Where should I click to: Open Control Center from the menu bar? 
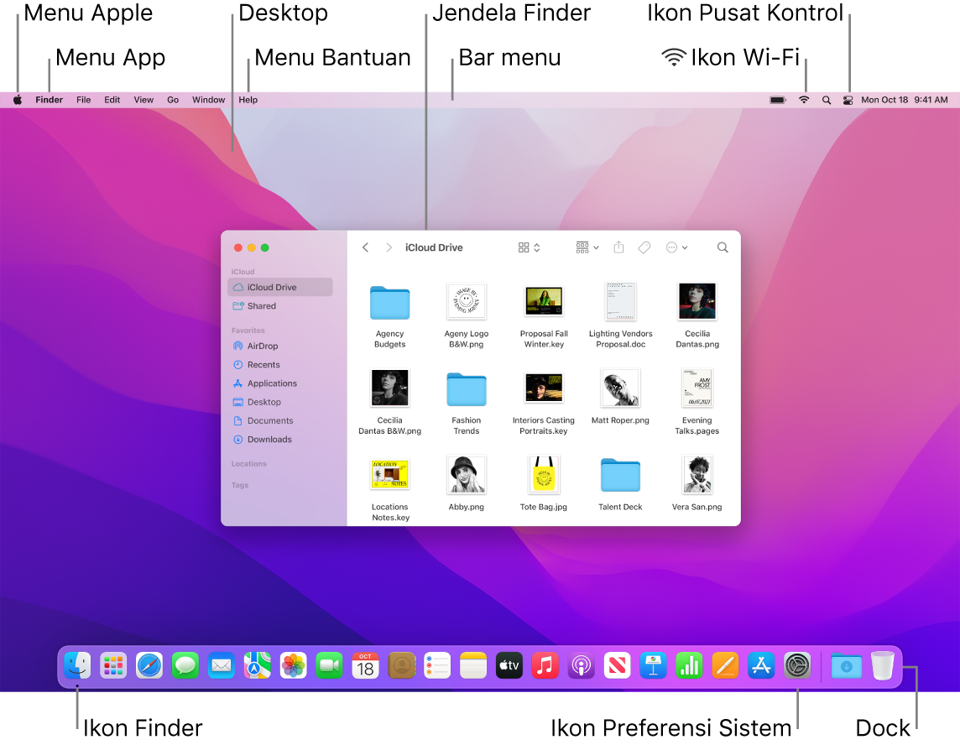(x=848, y=99)
